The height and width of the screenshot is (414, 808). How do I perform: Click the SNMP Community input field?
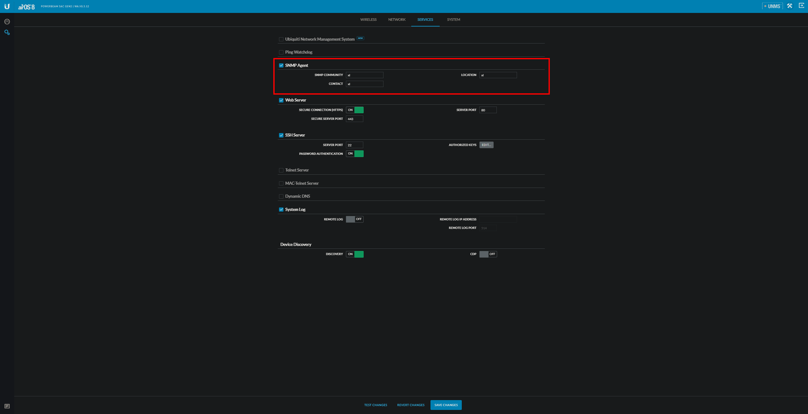[x=365, y=75]
